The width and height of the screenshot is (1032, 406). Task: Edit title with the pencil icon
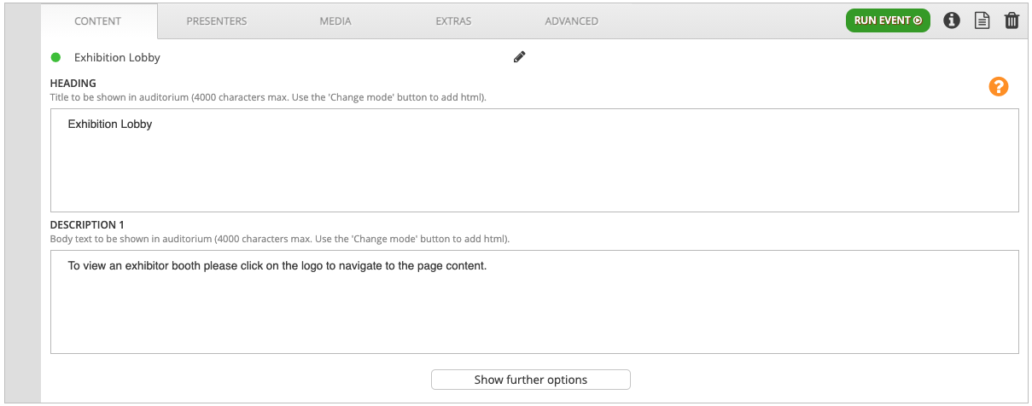click(519, 57)
